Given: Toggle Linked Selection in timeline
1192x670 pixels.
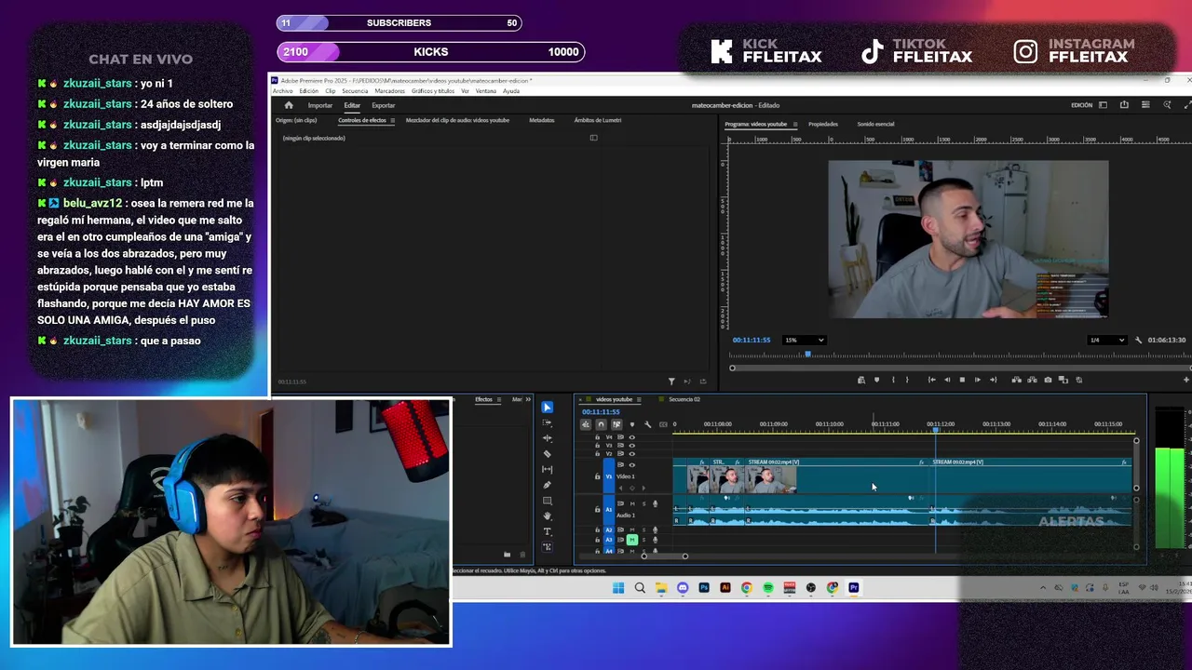Looking at the screenshot, I should (x=616, y=424).
